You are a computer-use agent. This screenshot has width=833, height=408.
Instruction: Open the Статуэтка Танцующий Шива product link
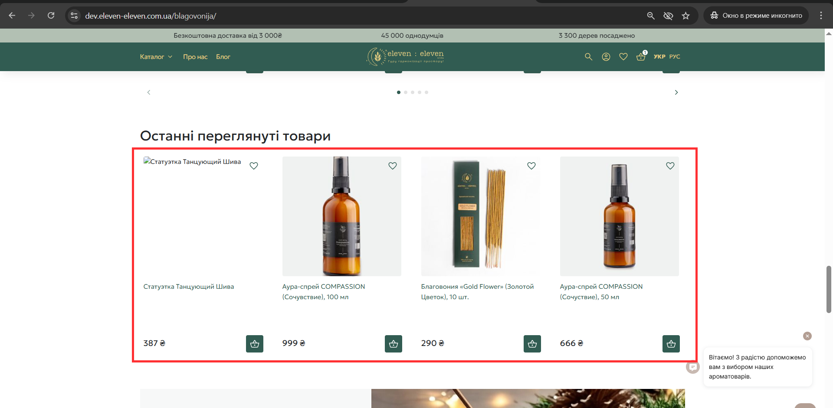click(189, 287)
